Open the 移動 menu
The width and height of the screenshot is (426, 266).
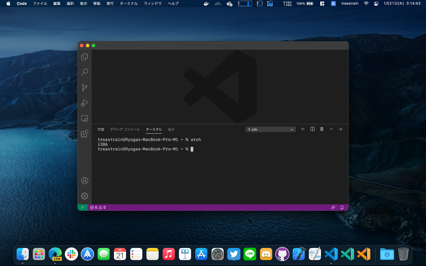97,4
